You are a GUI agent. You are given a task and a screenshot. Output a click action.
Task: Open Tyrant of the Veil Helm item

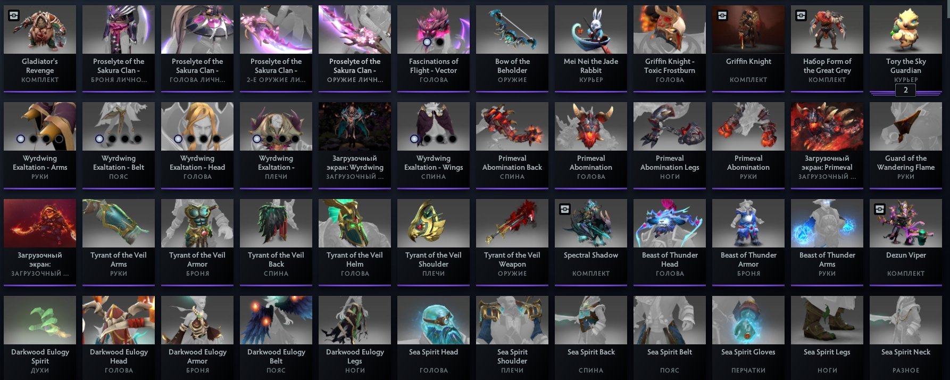tap(355, 242)
